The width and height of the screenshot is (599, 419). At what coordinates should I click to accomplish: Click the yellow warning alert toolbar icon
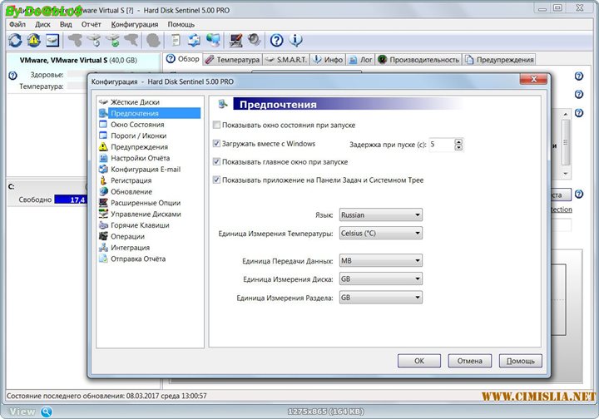coord(34,40)
